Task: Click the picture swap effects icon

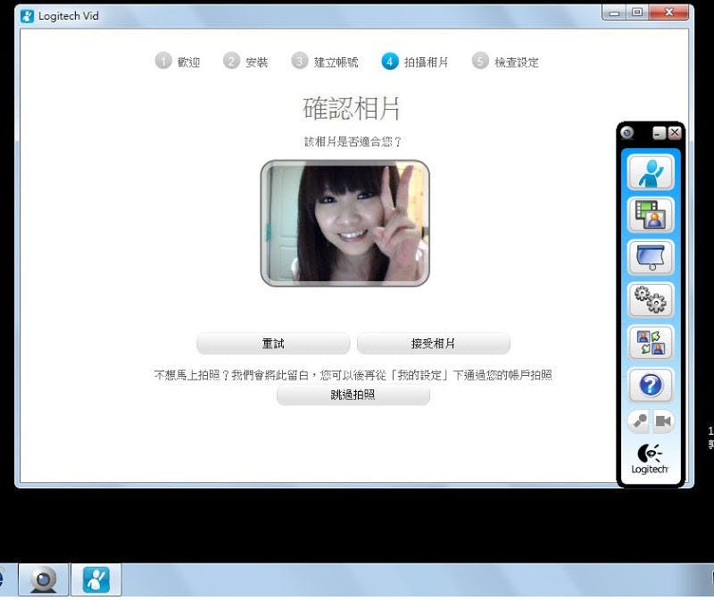Action: [x=651, y=342]
